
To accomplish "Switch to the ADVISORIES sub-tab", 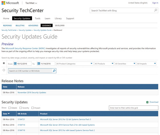I will coord(33,25).
